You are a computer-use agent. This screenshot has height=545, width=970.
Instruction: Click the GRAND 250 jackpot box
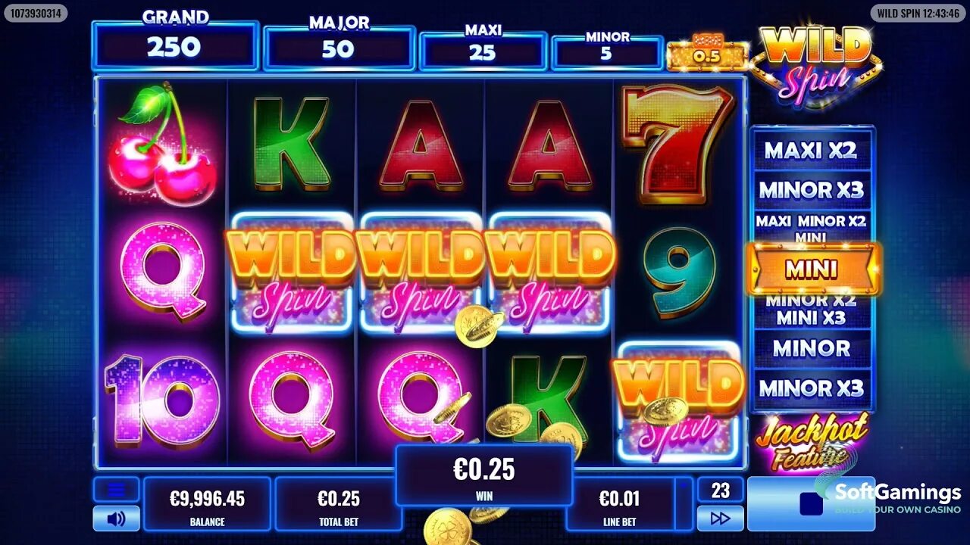(175, 45)
